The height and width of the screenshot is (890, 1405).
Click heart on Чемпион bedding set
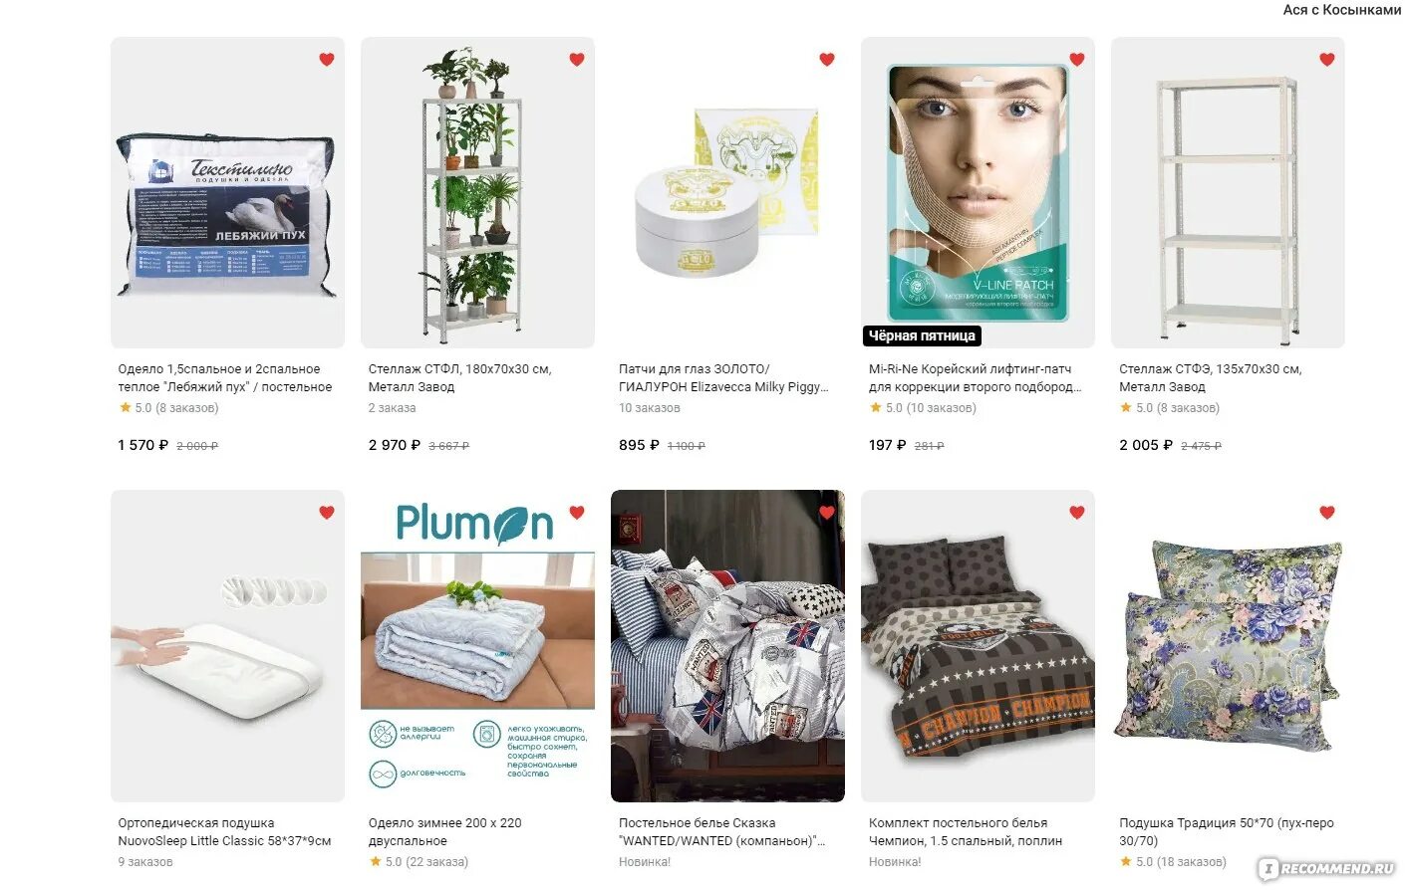(x=1077, y=513)
